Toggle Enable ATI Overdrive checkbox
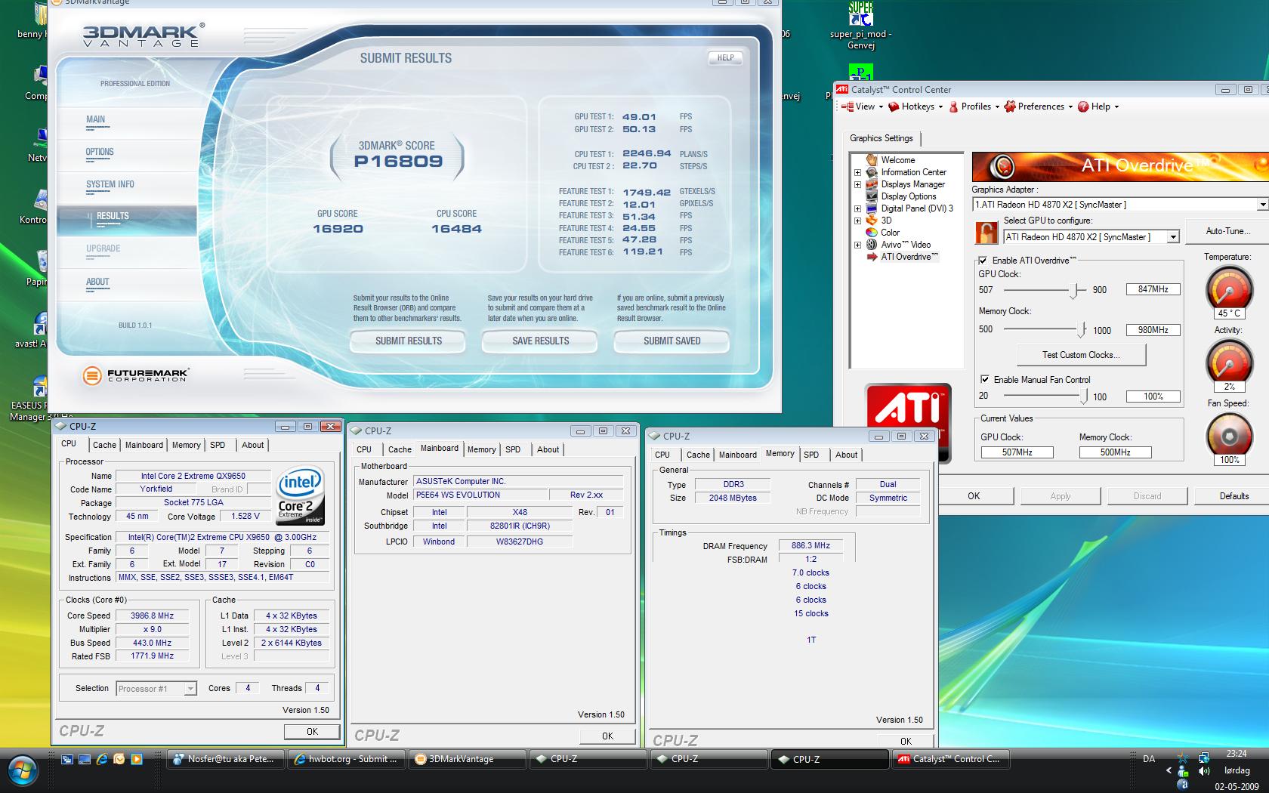Viewport: 1269px width, 793px height. (x=983, y=261)
